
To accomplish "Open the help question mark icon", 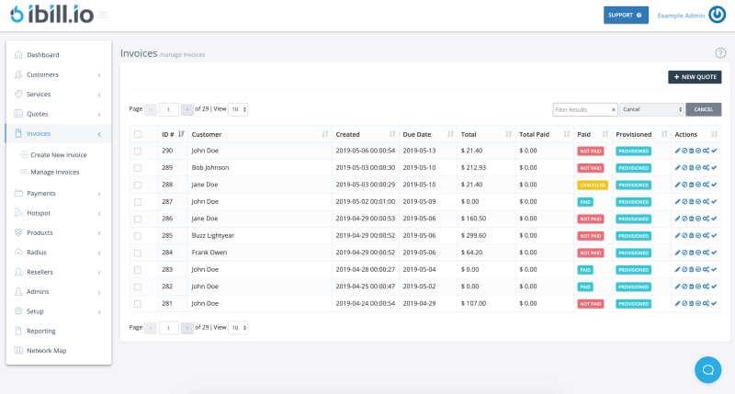I will tap(720, 53).
